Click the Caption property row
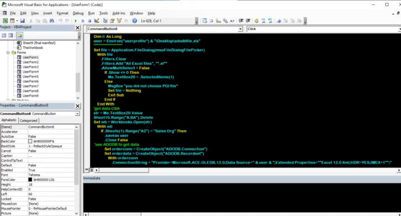The height and width of the screenshot is (216, 401). pyautogui.click(x=37, y=156)
